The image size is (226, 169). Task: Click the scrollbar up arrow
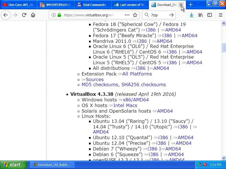[223, 23]
